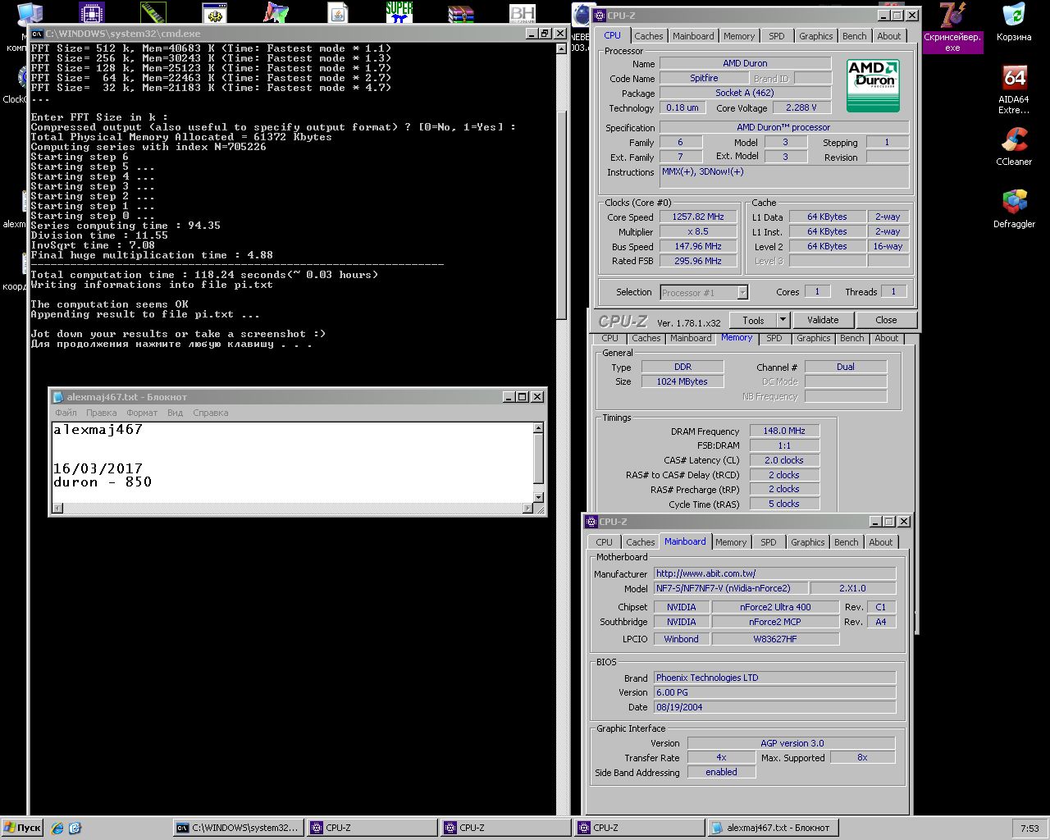The width and height of the screenshot is (1050, 840).
Task: Click the Notepad text area
Action: [x=292, y=462]
